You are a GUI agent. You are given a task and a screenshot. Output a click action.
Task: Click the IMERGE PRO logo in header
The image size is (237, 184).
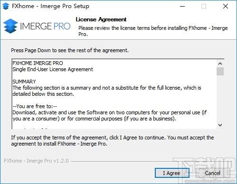coord(37,26)
